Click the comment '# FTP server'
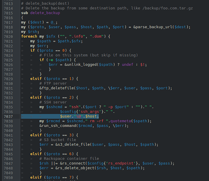The width and height of the screenshot is (209, 181). (x=53, y=83)
